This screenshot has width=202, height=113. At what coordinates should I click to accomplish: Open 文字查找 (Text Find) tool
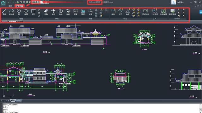tap(154, 12)
